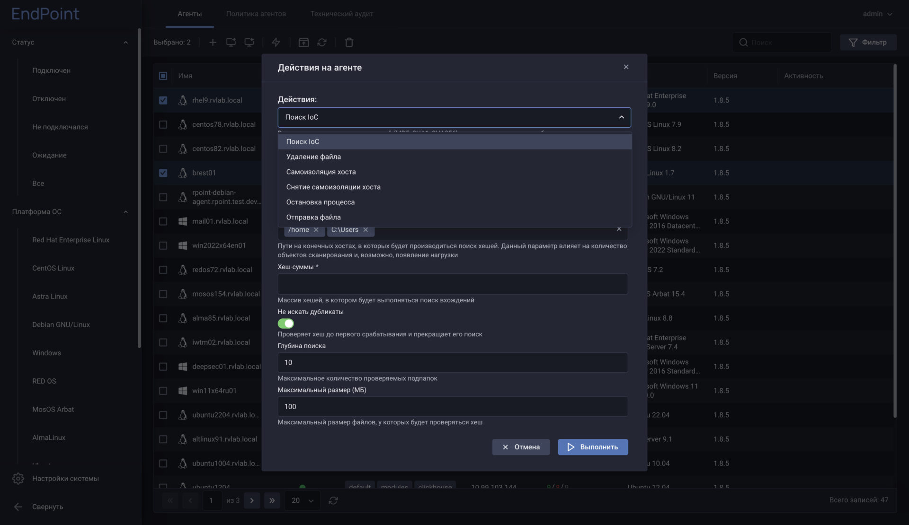Click second monitor icon before lightning bolt
Screen dimensions: 909x525
coord(250,43)
